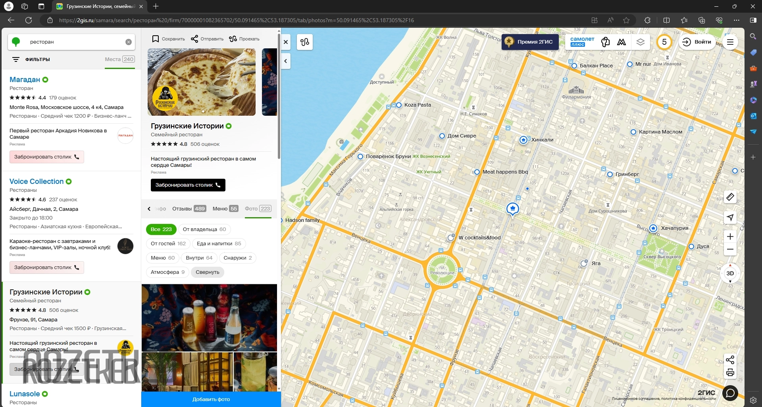Select the Все 223 photo filter
This screenshot has width=762, height=407.
161,229
